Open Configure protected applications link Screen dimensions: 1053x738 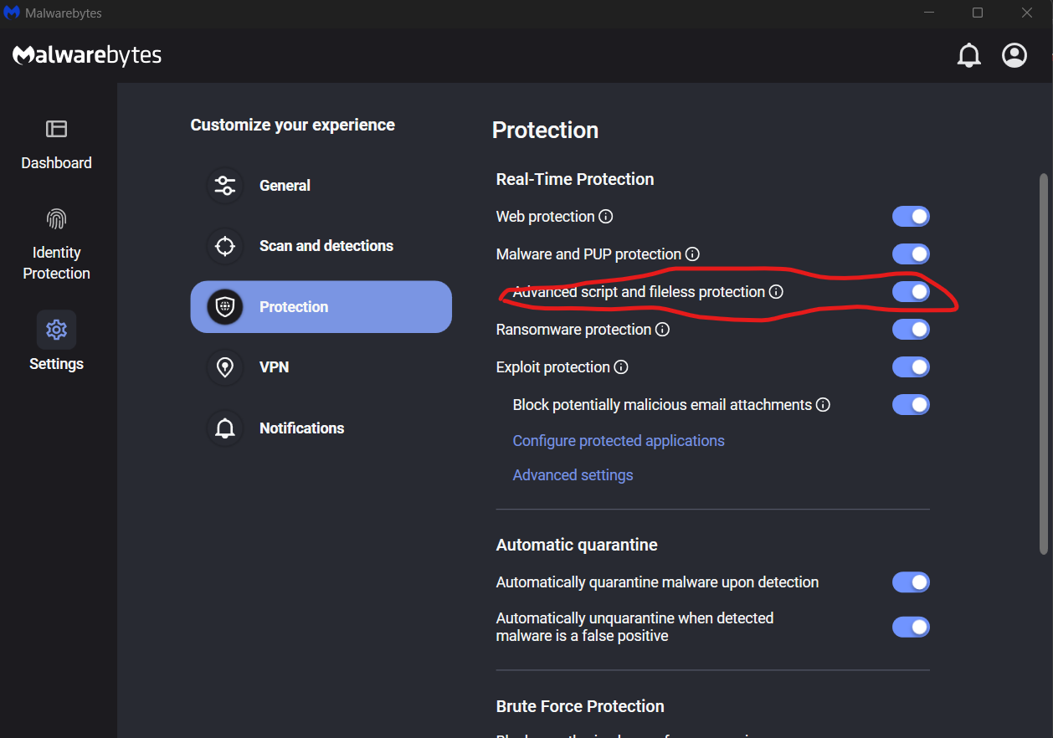619,441
